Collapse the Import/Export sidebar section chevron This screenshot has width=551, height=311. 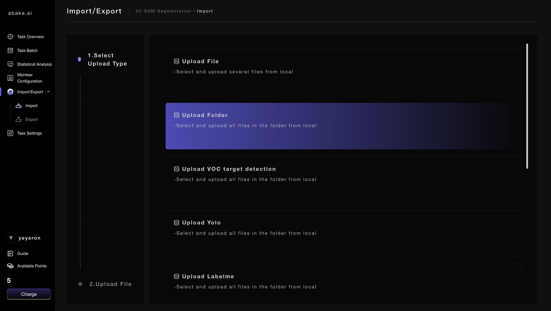48,92
